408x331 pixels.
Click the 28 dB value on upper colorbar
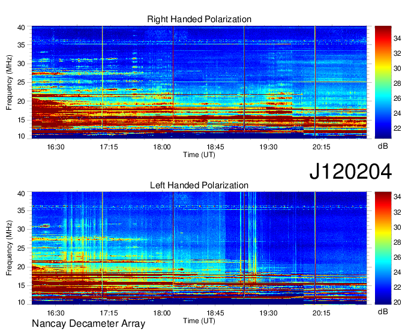[397, 83]
